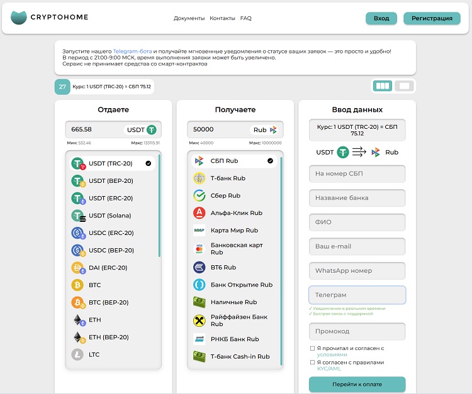
Task: Switch to three-column layout view
Action: [383, 86]
